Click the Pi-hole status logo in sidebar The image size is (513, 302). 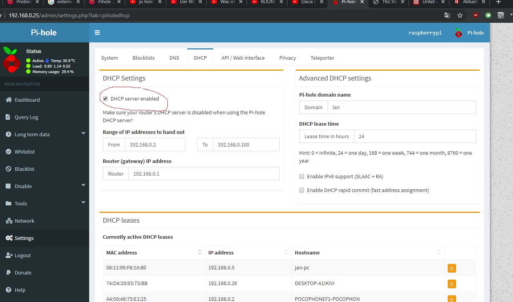(x=12, y=60)
